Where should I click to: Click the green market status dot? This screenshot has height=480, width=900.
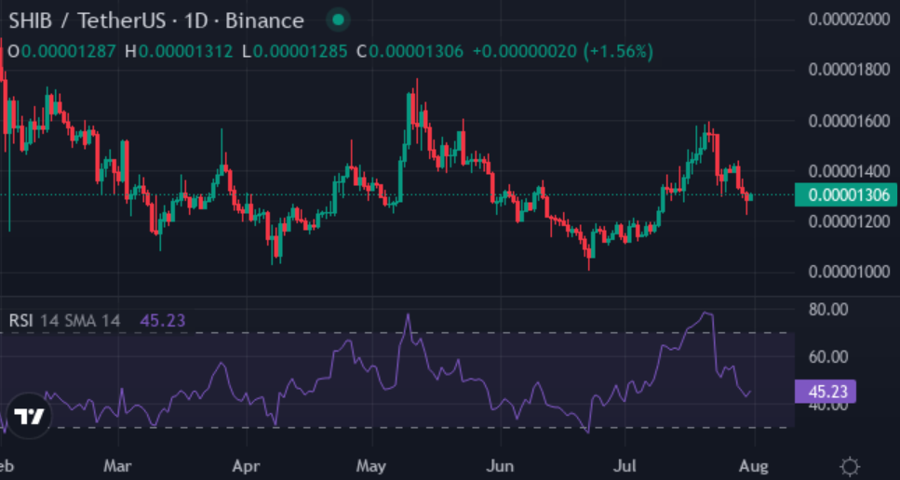tap(338, 20)
